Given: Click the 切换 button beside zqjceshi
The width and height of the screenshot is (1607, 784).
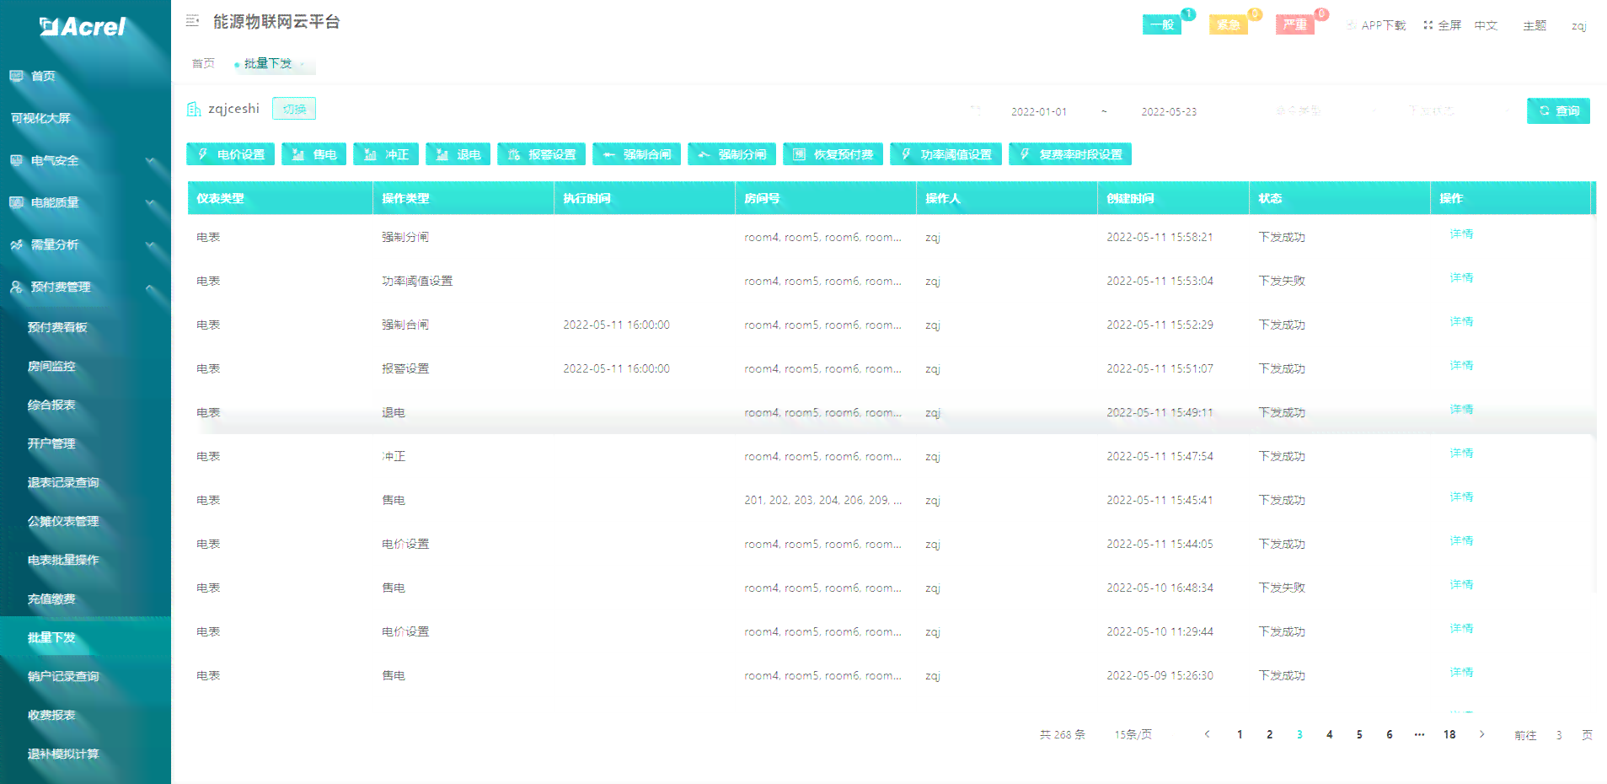Looking at the screenshot, I should tap(294, 109).
